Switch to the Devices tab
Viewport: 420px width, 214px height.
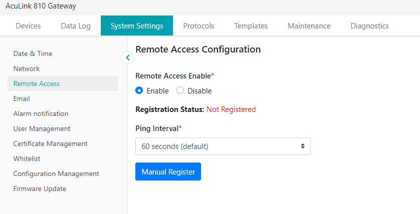coord(28,26)
